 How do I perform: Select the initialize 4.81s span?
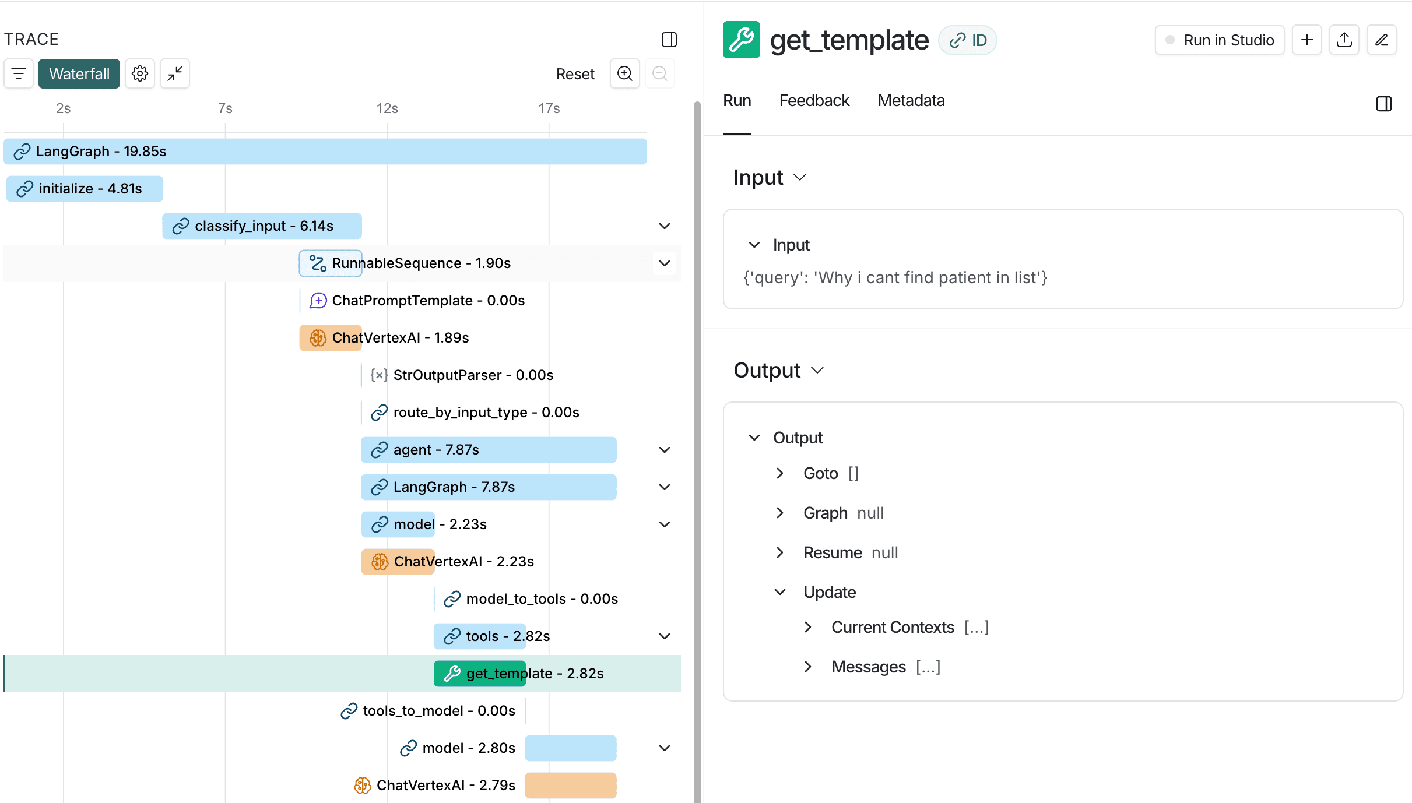pyautogui.click(x=85, y=189)
